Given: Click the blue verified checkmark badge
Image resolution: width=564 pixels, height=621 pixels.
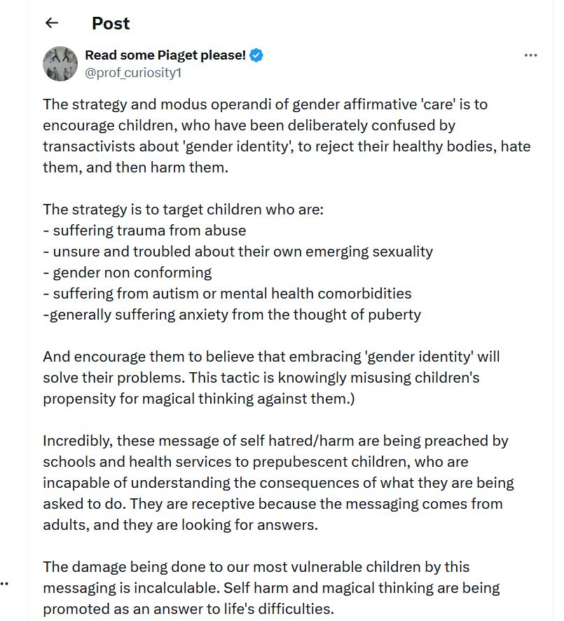Looking at the screenshot, I should [257, 55].
